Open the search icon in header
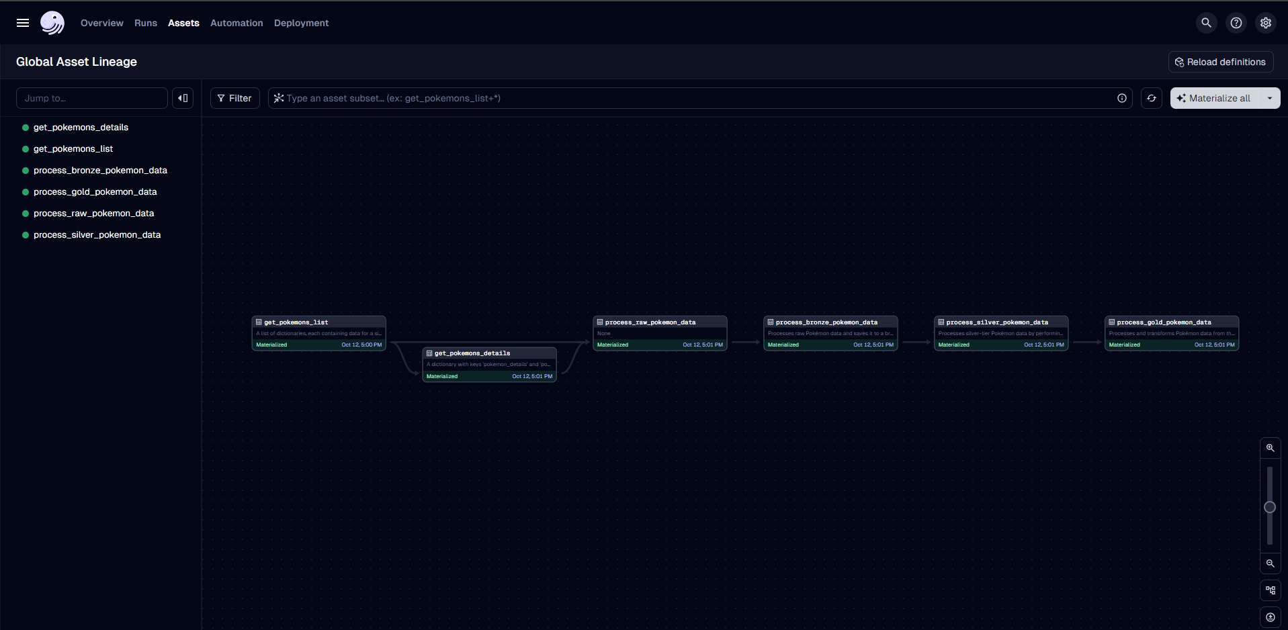Viewport: 1288px width, 630px height. coord(1206,23)
